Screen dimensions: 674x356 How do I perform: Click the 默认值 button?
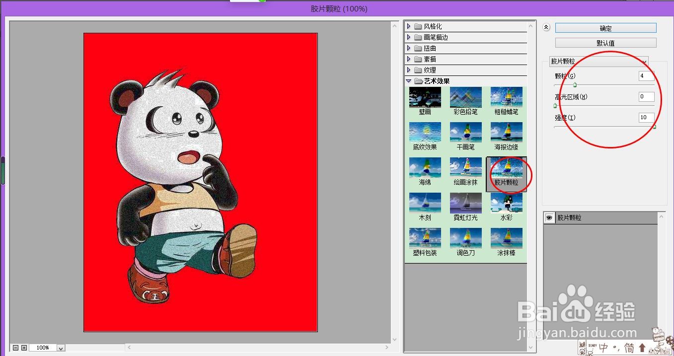[605, 43]
